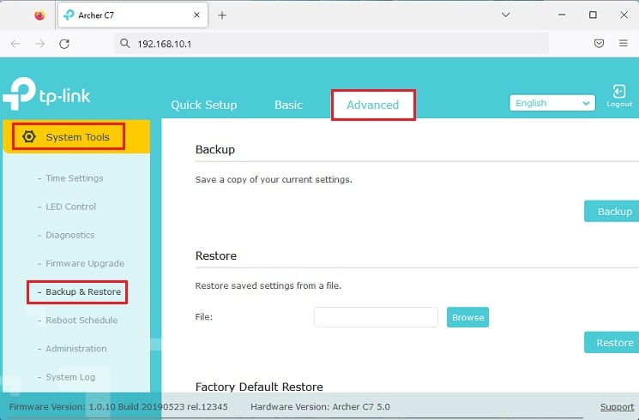The width and height of the screenshot is (639, 420).
Task: Switch to the Basic tab
Action: click(288, 105)
